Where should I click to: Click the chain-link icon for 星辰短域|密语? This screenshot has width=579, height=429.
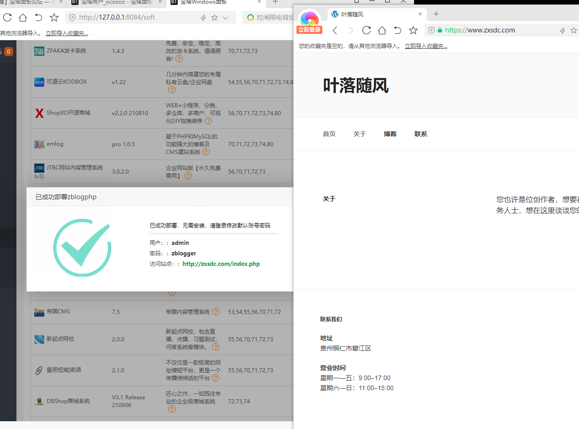pyautogui.click(x=39, y=370)
